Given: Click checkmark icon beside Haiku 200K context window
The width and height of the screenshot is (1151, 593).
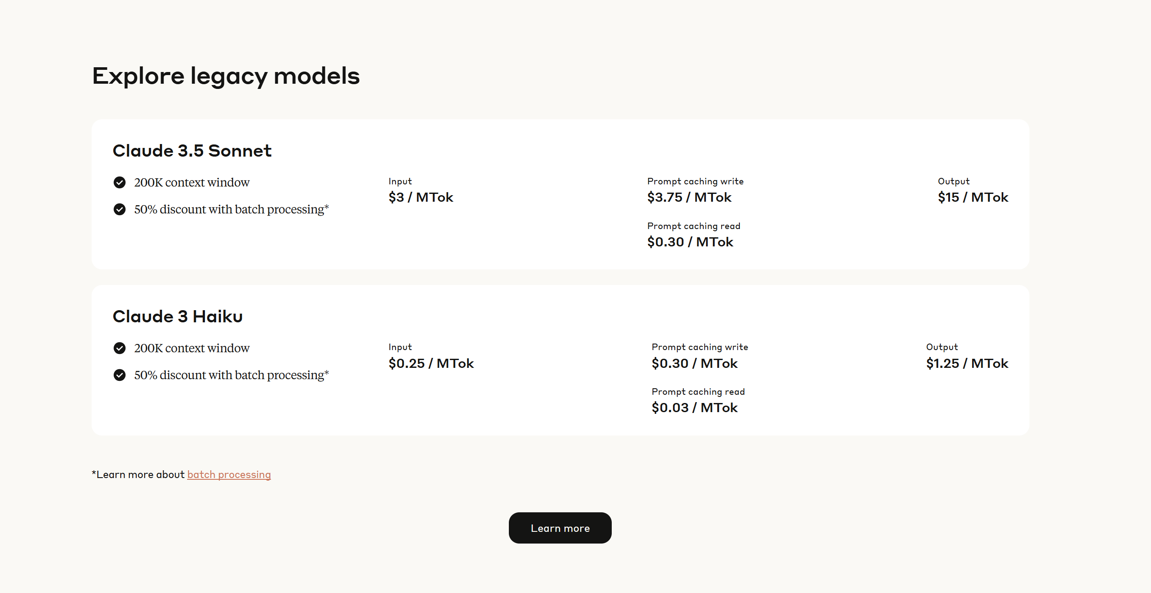Looking at the screenshot, I should coord(119,348).
